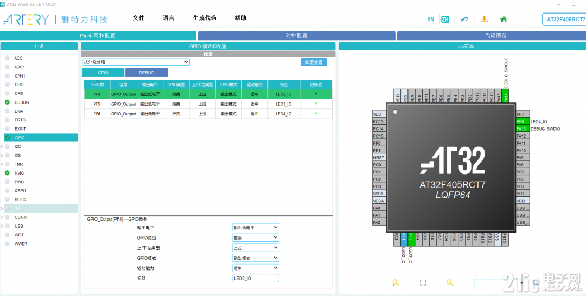586x296 pixels.
Task: Click the 标签 input field containing LED2_IO
Action: pos(256,278)
